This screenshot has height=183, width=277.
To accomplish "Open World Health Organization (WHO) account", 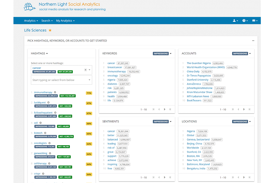I will point(206,68).
